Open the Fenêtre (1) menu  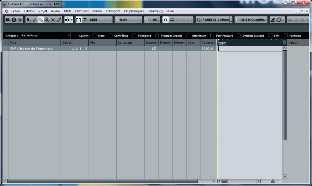[155, 11]
